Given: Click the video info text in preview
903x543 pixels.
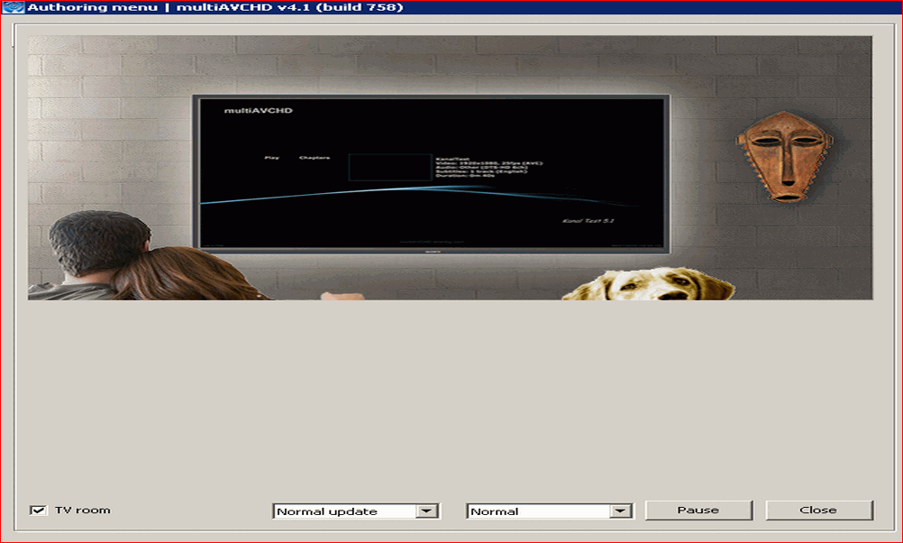Looking at the screenshot, I should [x=488, y=167].
